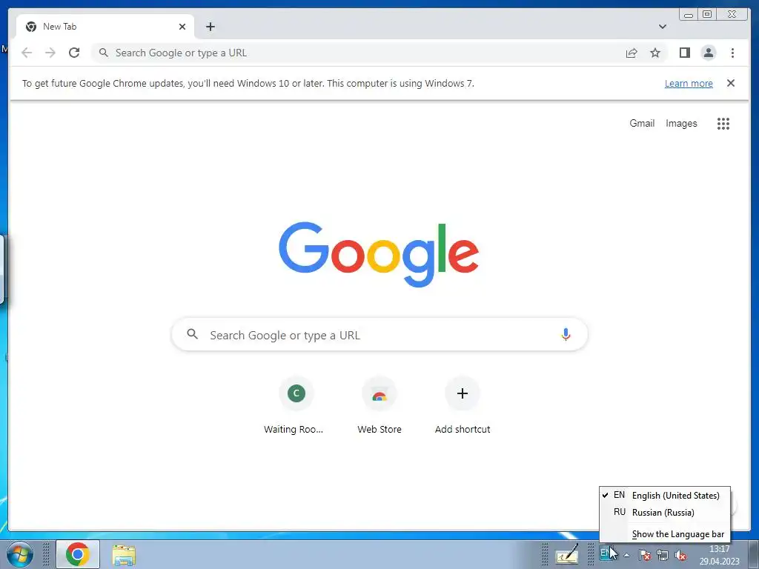Open Images link

tap(681, 124)
